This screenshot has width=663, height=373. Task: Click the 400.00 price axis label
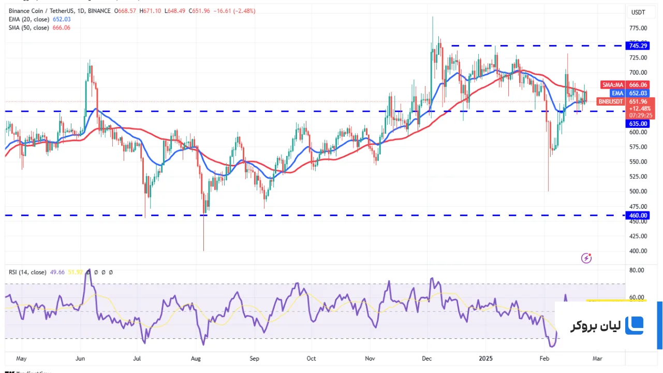(638, 251)
